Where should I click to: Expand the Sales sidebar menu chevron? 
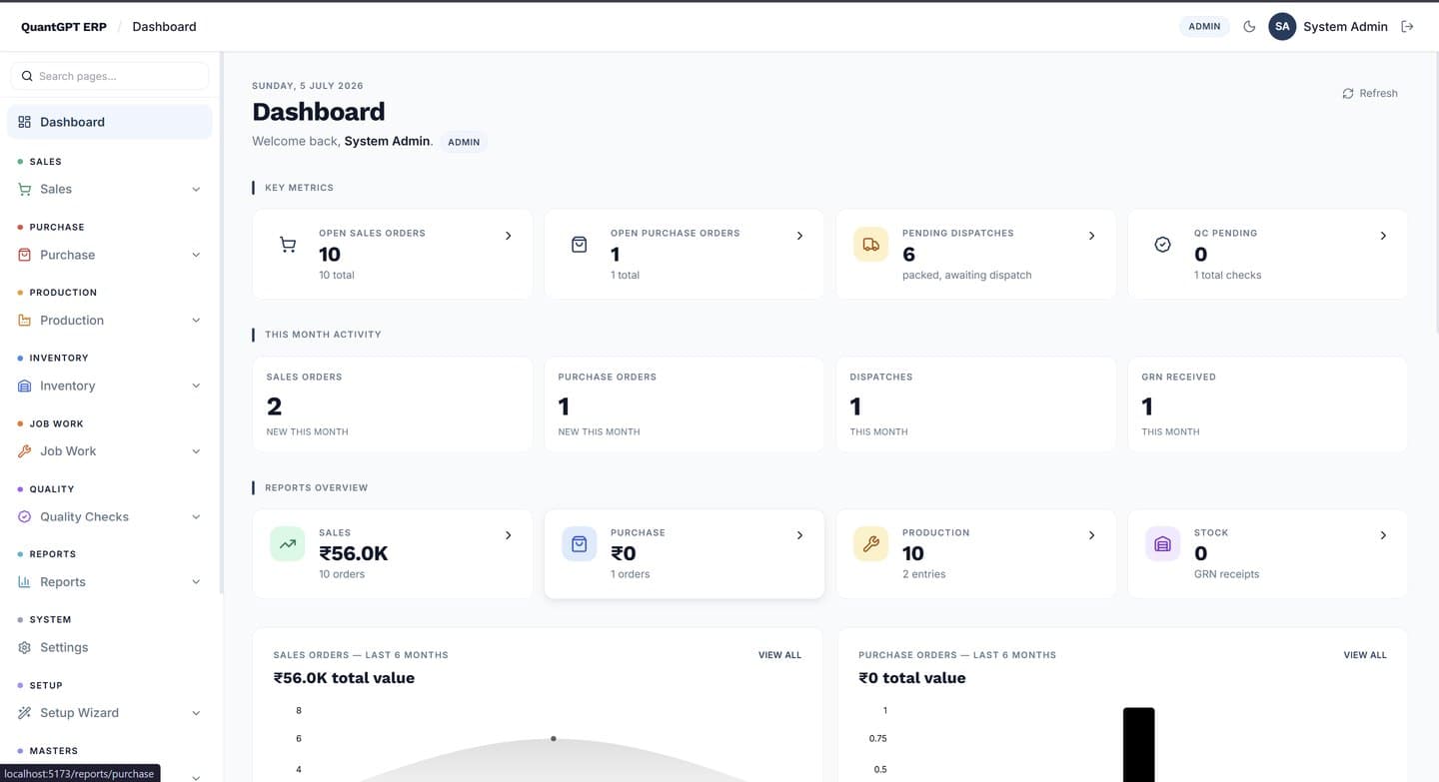196,189
